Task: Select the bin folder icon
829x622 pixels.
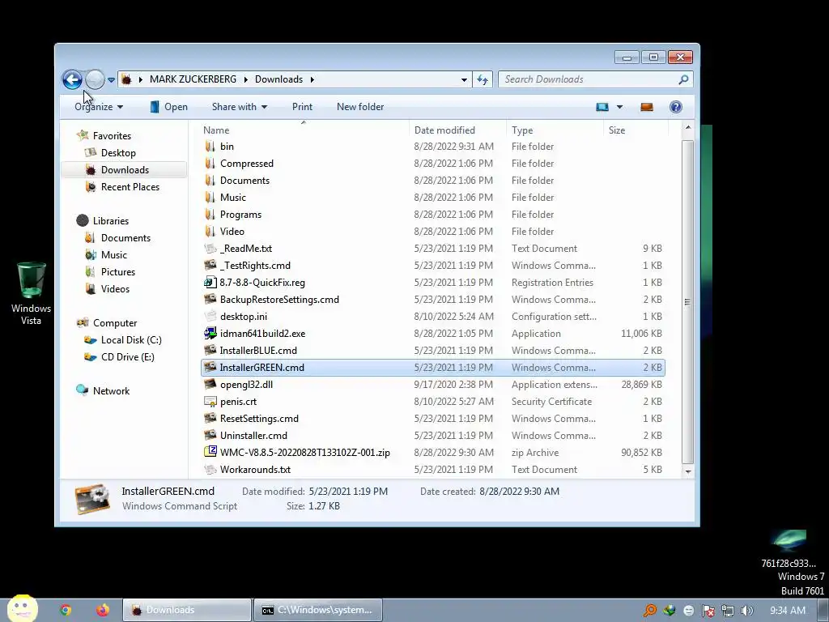Action: [210, 147]
